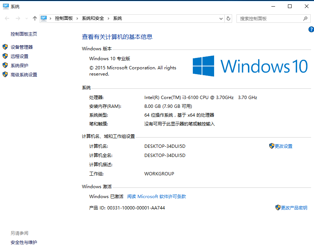This screenshot has height=252, width=314.
Task: Click shield icon beside 远程设置
Action: click(5, 56)
